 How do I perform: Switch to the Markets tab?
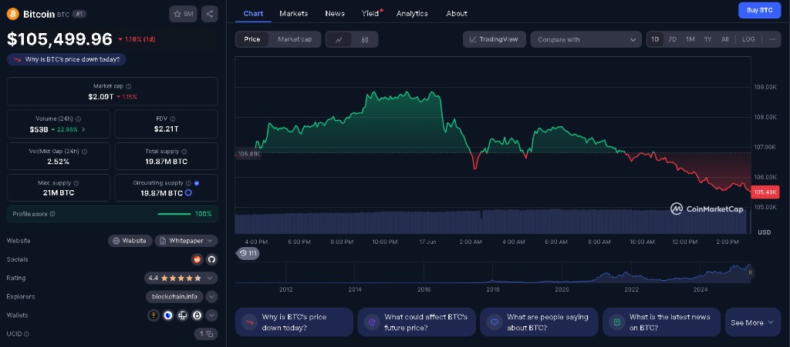click(x=293, y=13)
